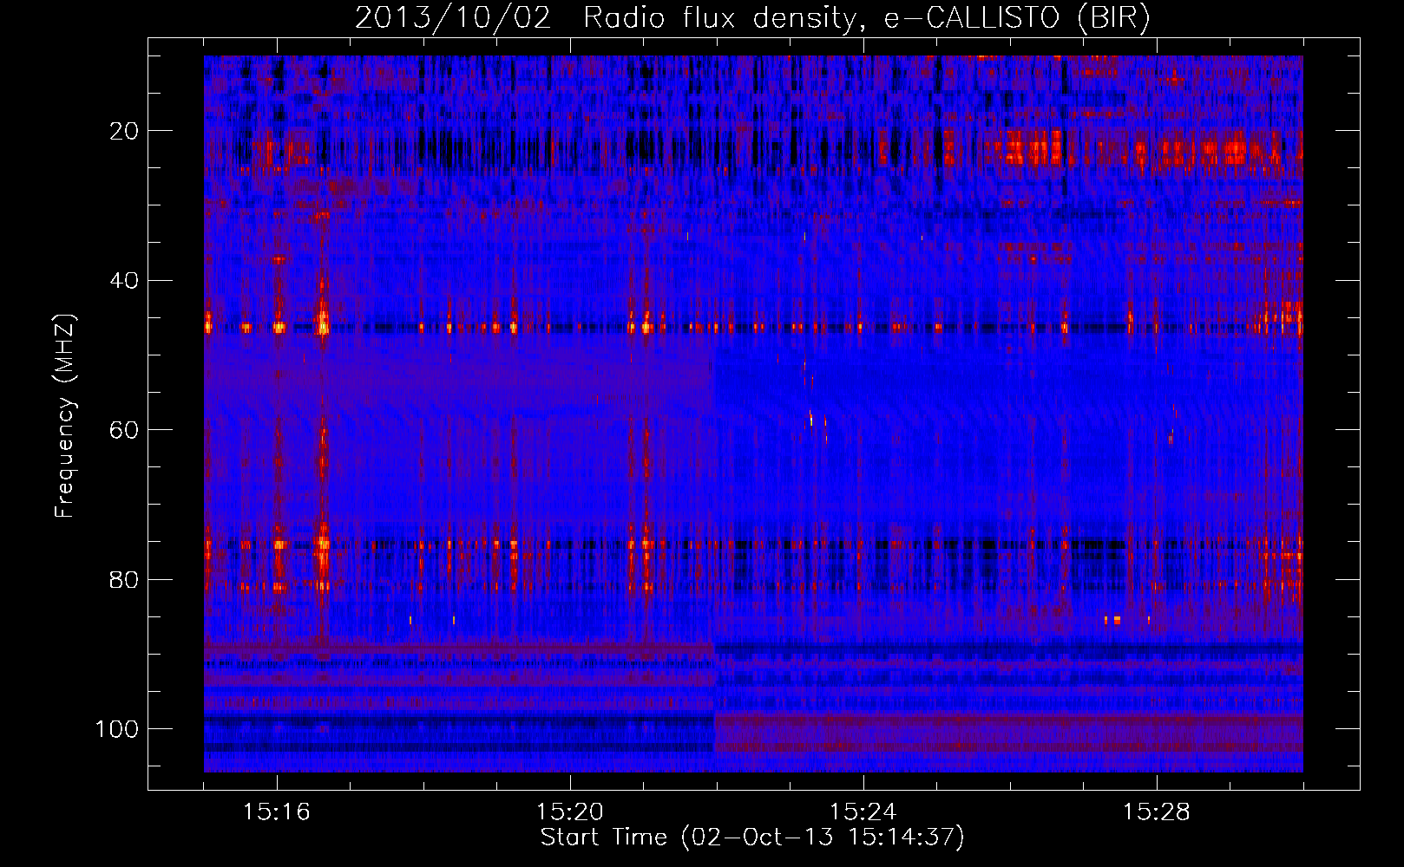Click the "Start Time (02-Oct-13 15:14:37)" label

point(752,838)
